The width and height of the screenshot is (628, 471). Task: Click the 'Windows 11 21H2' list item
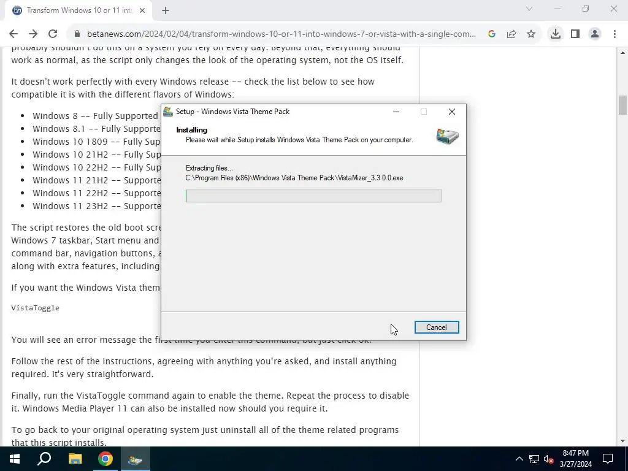(x=96, y=180)
